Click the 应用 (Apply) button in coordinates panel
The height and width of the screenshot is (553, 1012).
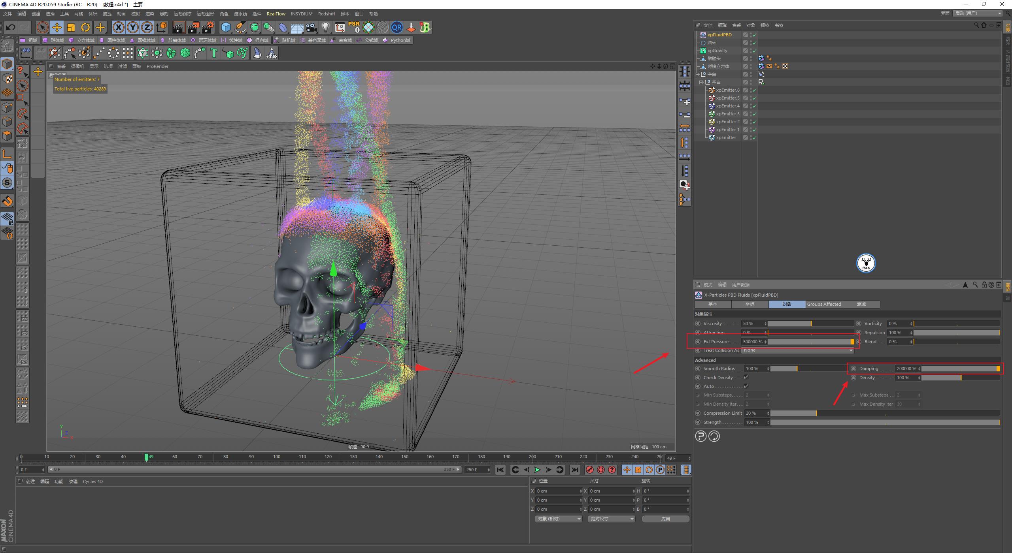[x=666, y=519]
